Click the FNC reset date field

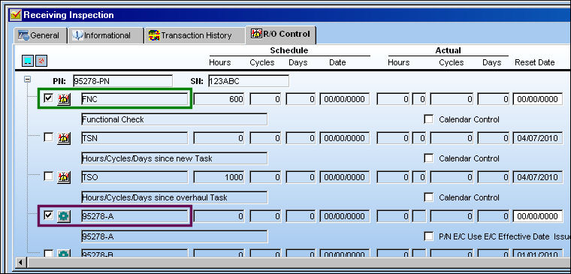[537, 99]
